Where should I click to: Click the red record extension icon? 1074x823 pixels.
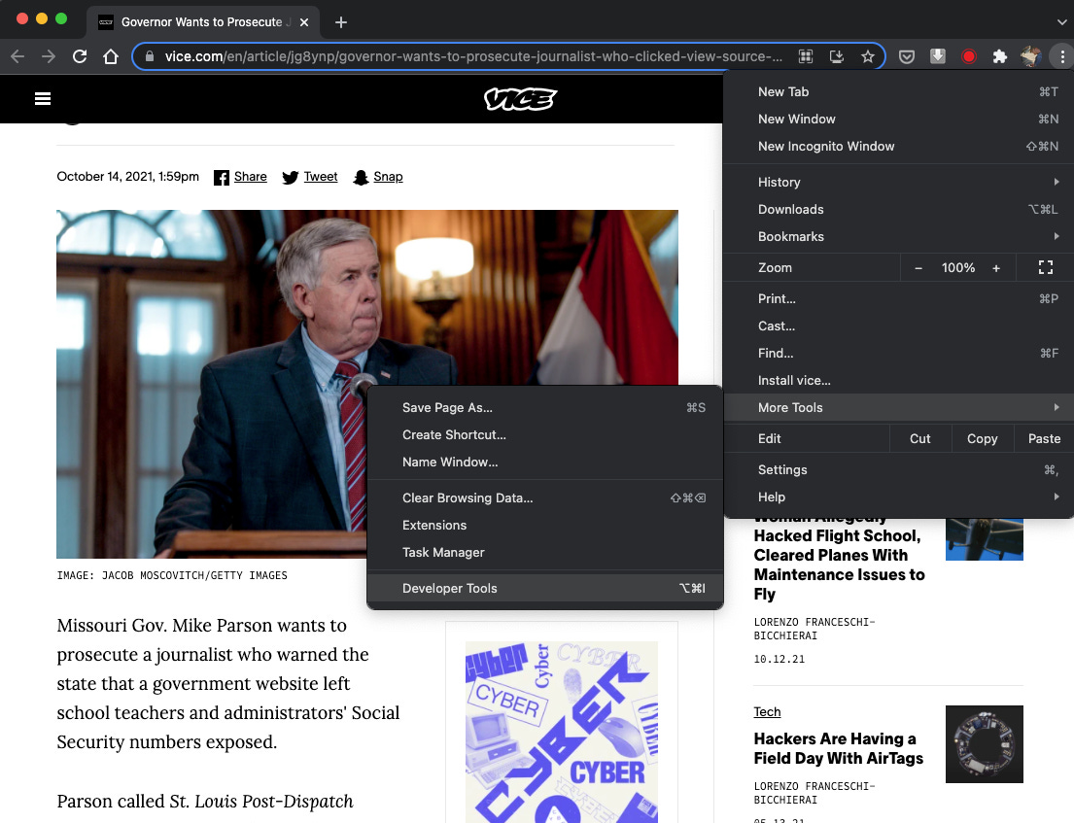[x=968, y=56]
